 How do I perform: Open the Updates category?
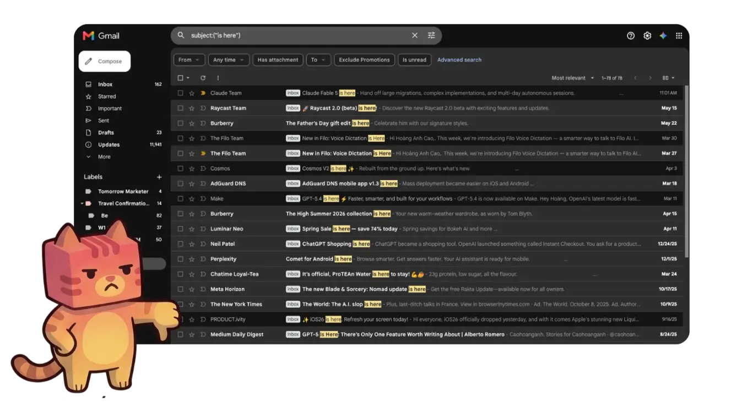point(122,145)
